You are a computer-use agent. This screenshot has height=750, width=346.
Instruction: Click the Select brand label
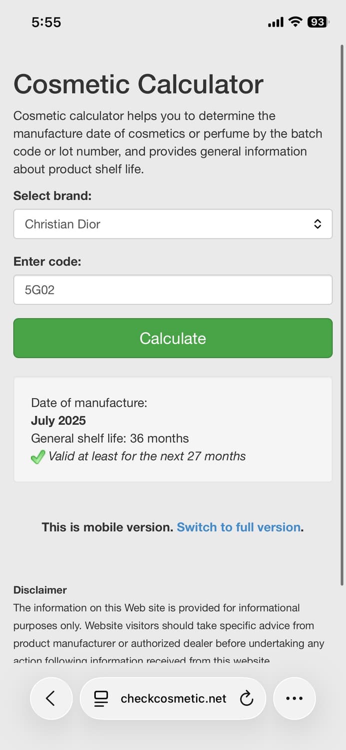point(52,195)
